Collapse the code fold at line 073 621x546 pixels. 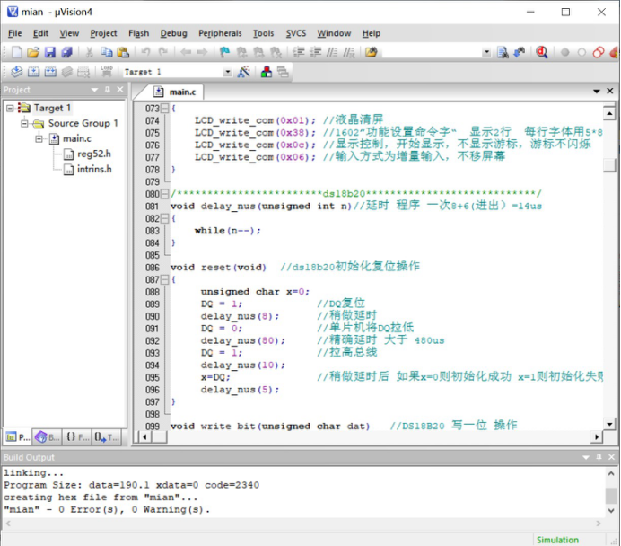(164, 108)
